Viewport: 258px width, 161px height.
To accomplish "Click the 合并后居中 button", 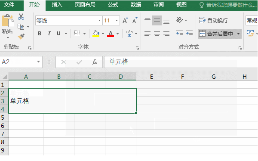I will (x=216, y=34).
